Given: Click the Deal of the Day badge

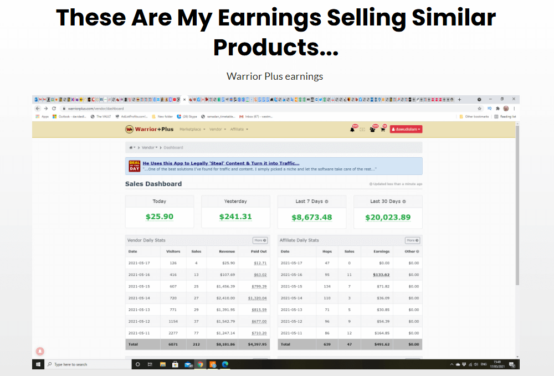Looking at the screenshot, I should [x=134, y=166].
